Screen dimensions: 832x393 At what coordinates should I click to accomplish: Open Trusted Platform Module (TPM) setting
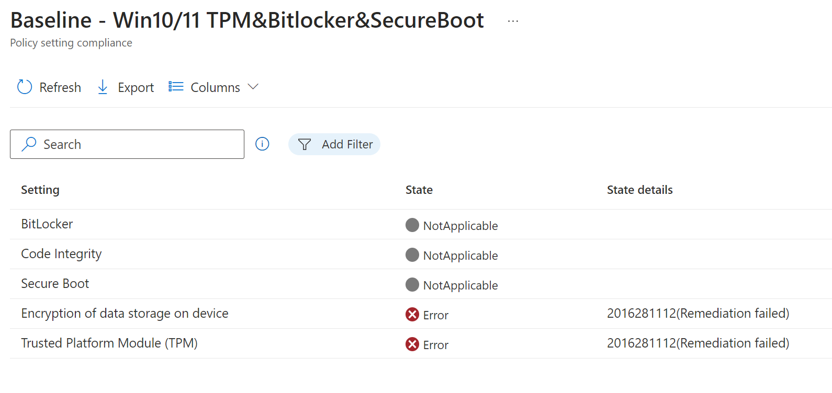coord(109,343)
